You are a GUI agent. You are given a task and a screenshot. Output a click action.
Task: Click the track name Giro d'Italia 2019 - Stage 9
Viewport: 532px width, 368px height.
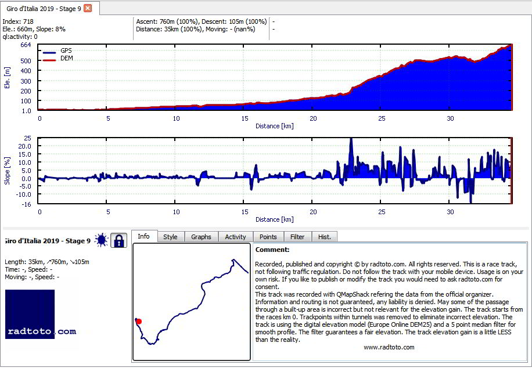coord(47,241)
